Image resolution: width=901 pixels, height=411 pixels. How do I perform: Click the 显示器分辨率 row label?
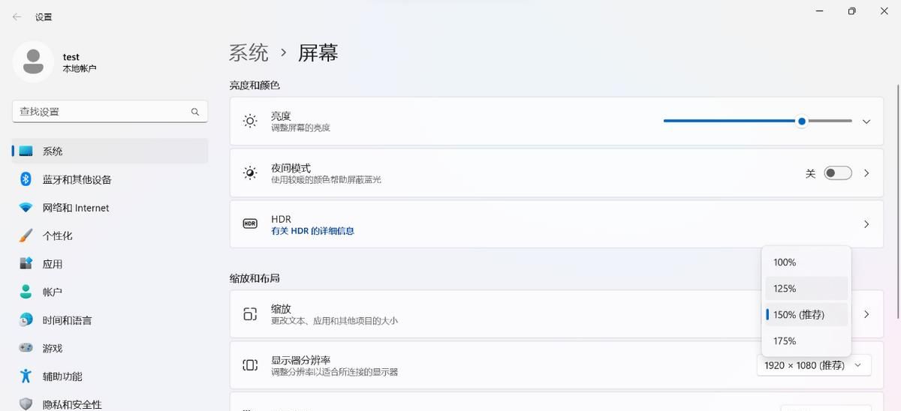coord(300,360)
